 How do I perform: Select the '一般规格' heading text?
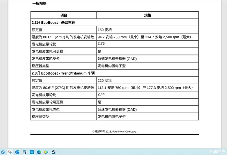39,4
